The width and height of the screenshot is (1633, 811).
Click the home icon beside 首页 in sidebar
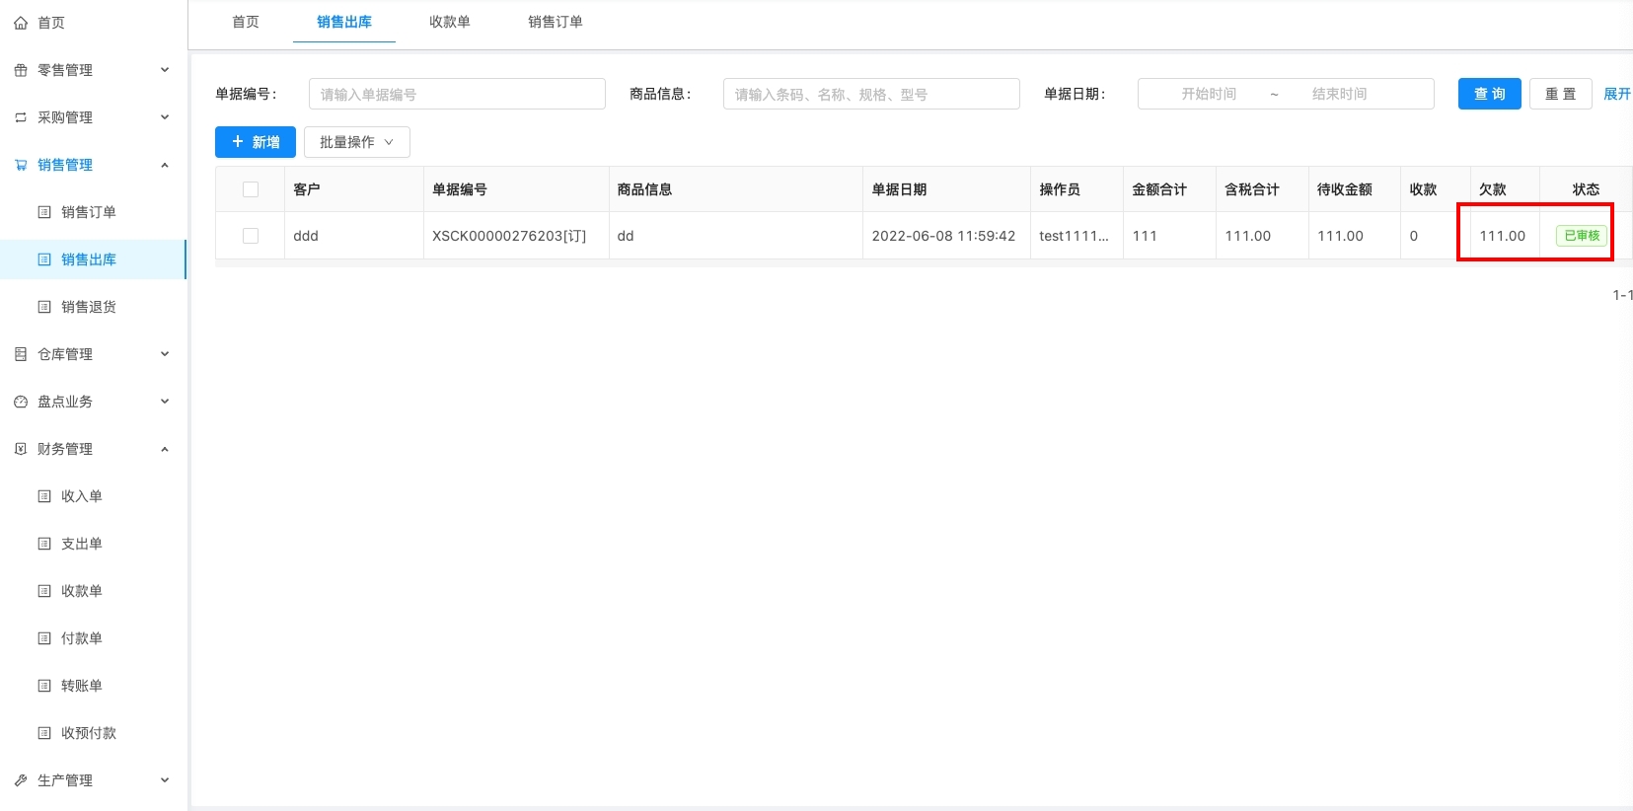pos(21,23)
